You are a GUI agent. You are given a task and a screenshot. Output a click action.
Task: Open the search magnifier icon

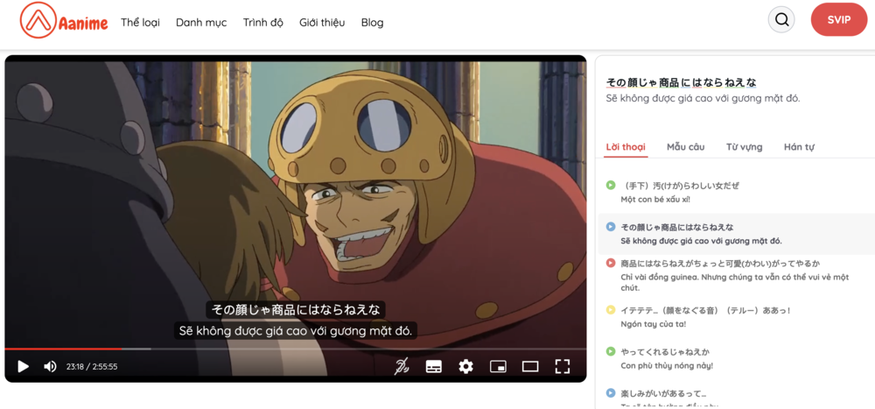781,19
